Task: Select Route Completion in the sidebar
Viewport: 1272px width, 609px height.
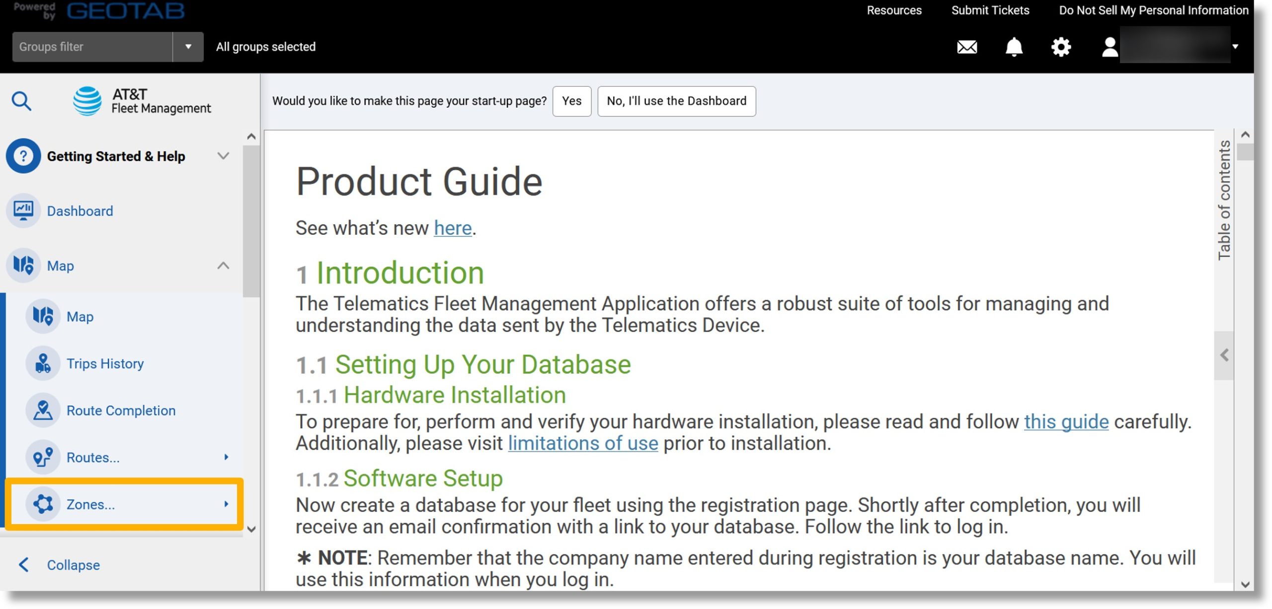Action: pyautogui.click(x=121, y=410)
